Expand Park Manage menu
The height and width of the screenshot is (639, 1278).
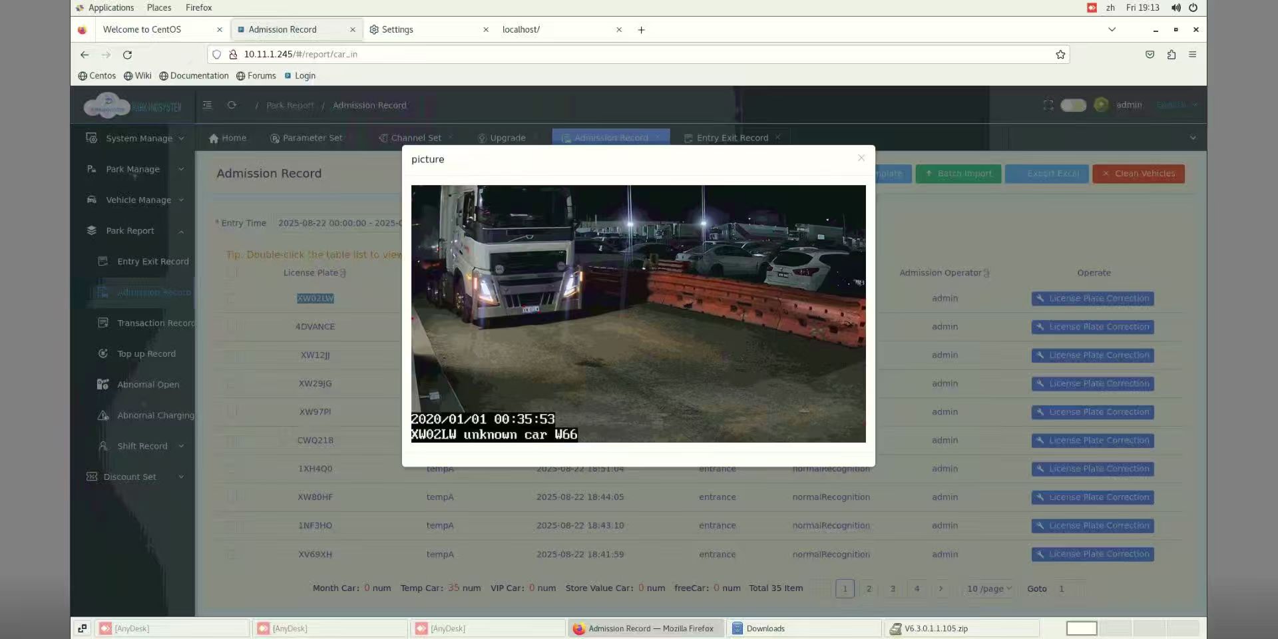[x=135, y=169]
